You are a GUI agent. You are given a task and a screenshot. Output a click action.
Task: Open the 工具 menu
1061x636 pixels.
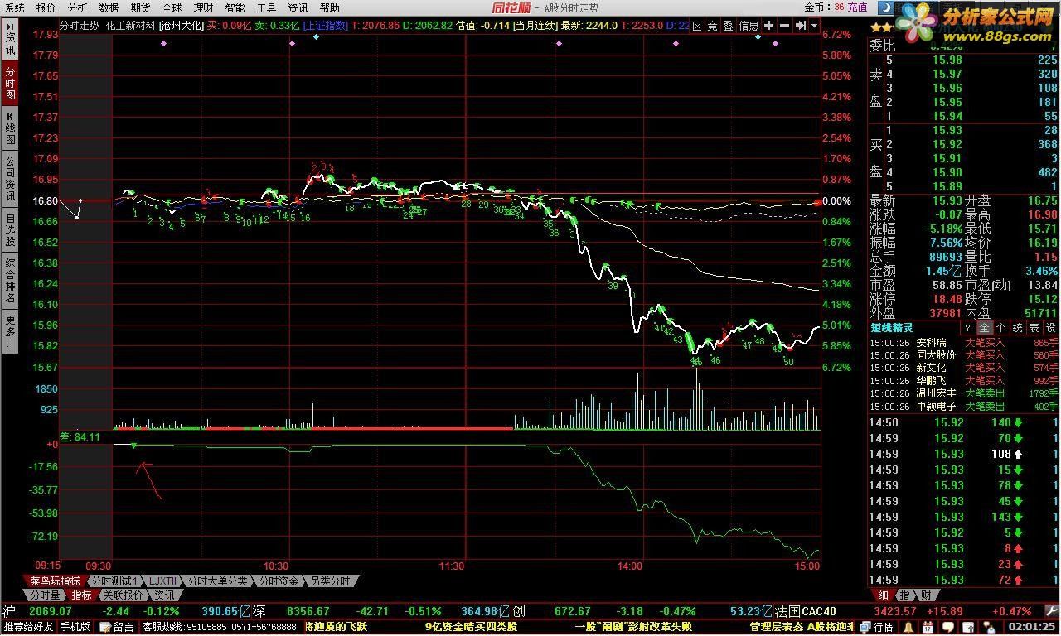pos(266,7)
